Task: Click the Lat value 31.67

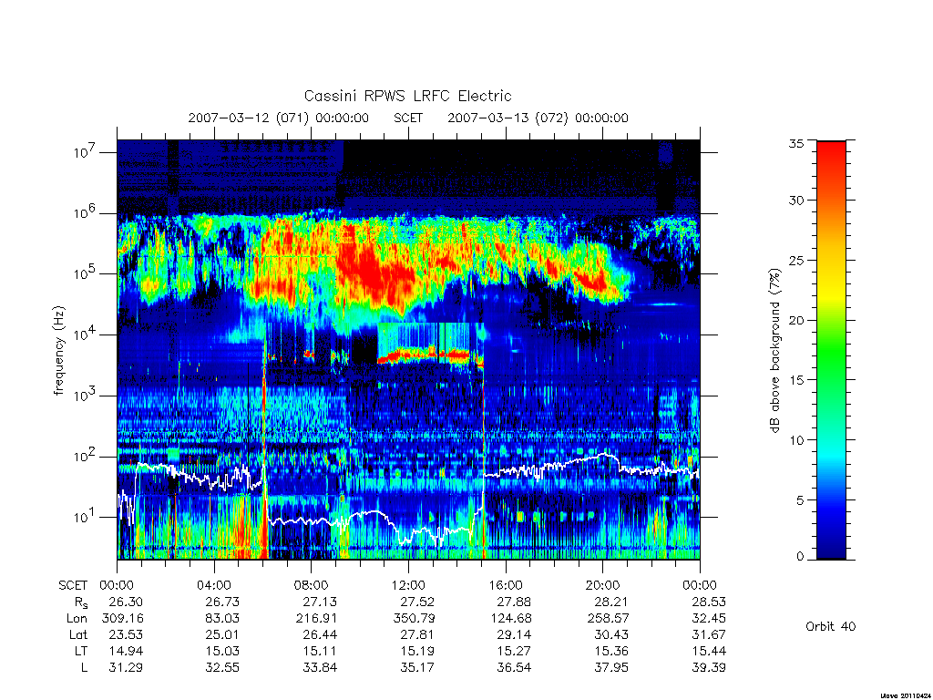Action: tap(709, 634)
